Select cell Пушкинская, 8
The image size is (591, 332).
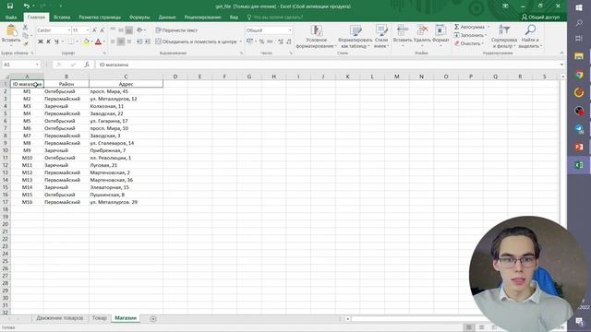126,195
